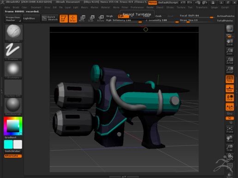Screen dimensions: 238x178
Task: Open the Document menu
Action: pyautogui.click(x=36, y=7)
